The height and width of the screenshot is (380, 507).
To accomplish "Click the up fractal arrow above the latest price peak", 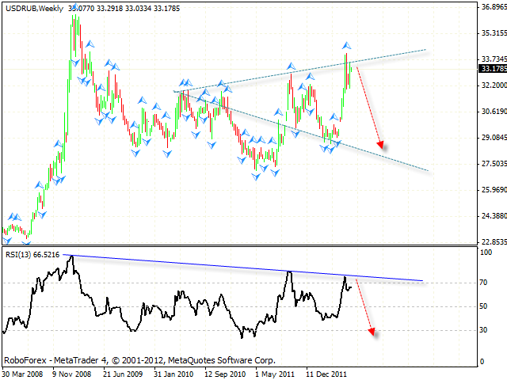I will [347, 45].
